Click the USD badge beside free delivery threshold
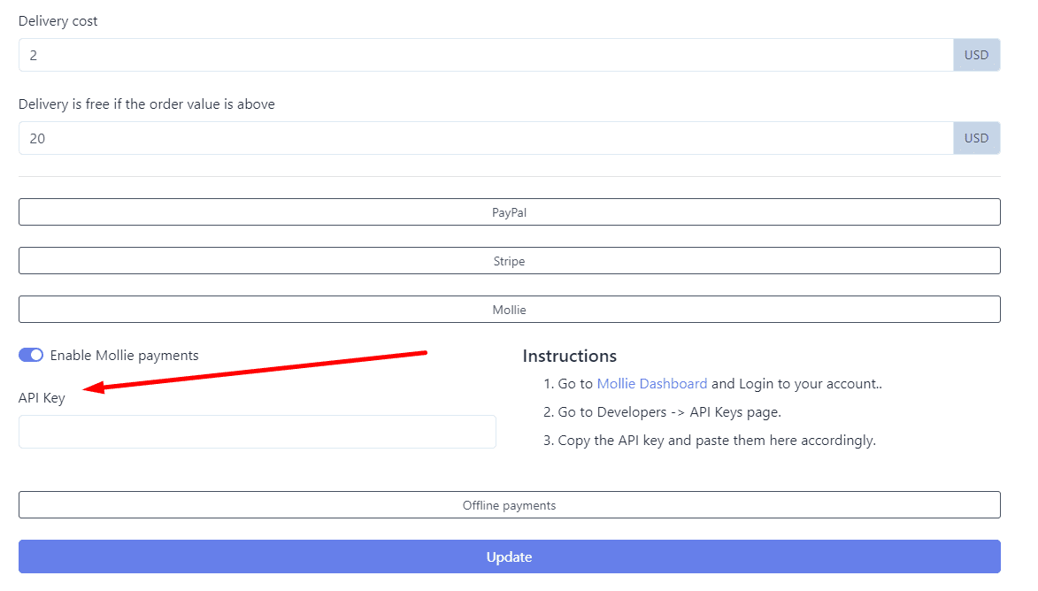Screen dimensions: 1038x591 coord(976,138)
